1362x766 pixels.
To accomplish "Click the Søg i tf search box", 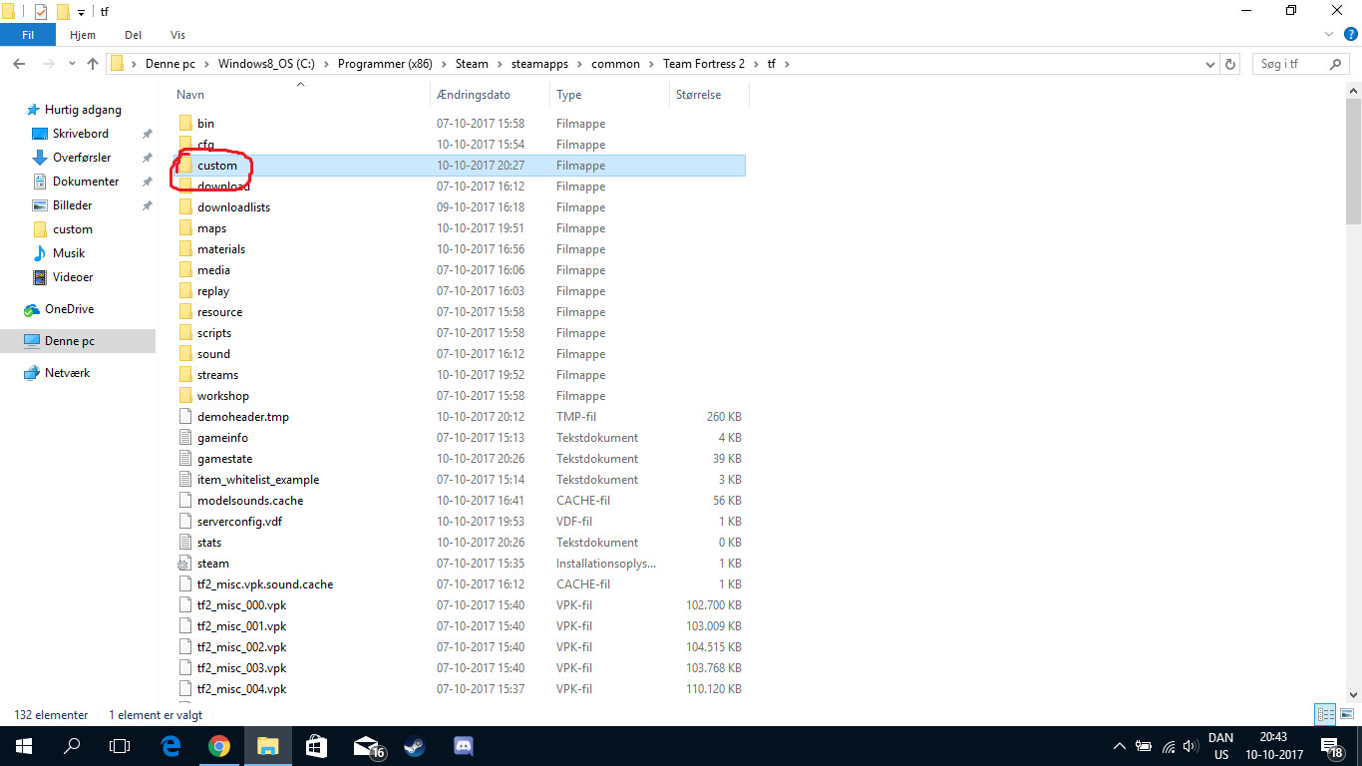I will click(x=1300, y=64).
